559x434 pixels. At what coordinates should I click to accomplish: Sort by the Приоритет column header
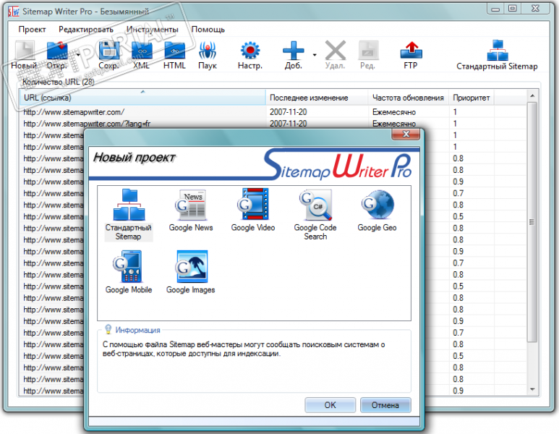(x=471, y=98)
